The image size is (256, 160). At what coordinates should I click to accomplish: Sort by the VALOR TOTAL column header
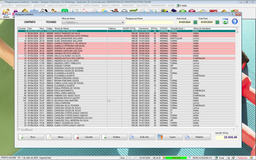(x=129, y=28)
